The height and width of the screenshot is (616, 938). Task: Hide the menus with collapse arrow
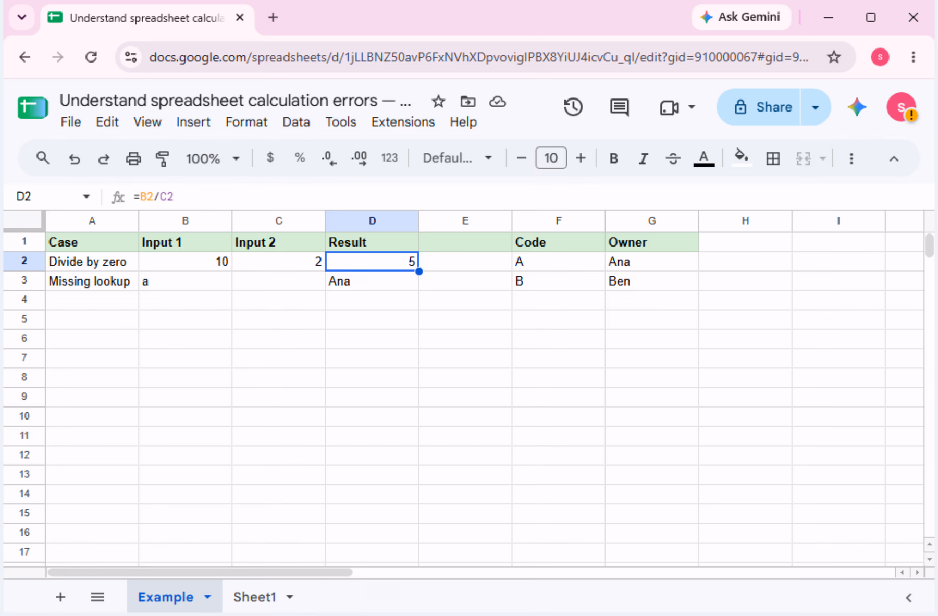pos(894,158)
